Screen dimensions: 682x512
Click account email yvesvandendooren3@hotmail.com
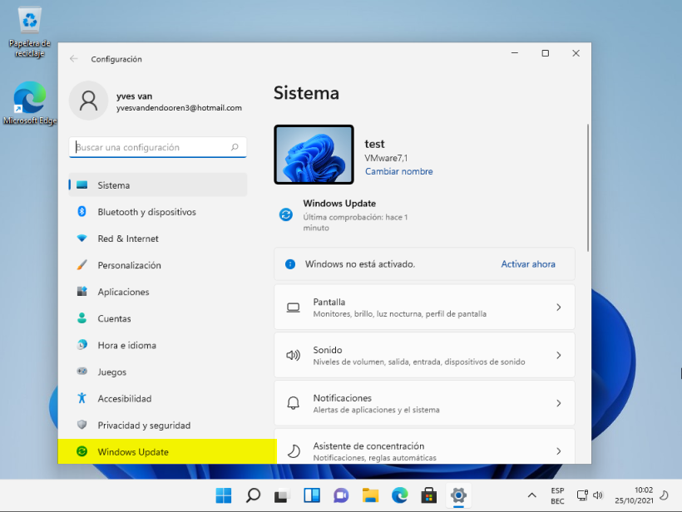pyautogui.click(x=179, y=108)
